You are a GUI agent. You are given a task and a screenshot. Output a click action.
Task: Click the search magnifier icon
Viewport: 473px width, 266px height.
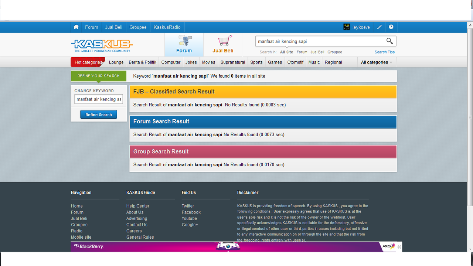tap(389, 41)
